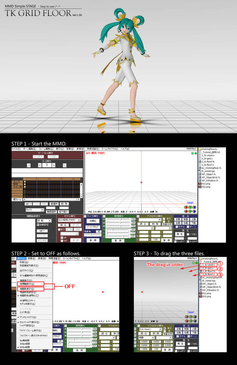Open the 3_tk-flowf.x accessory dropdown in Step 3

151,329
